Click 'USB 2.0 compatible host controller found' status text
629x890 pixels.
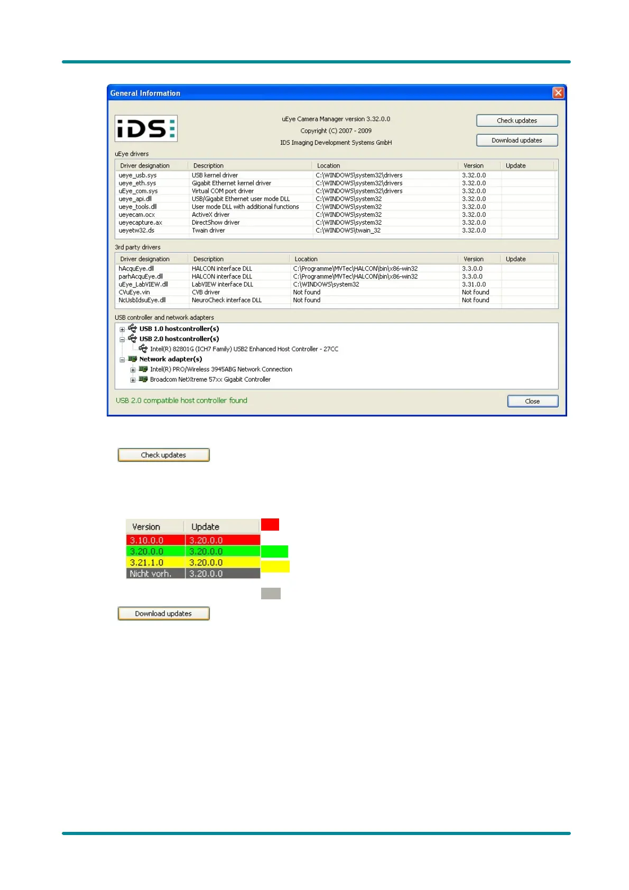pos(181,401)
